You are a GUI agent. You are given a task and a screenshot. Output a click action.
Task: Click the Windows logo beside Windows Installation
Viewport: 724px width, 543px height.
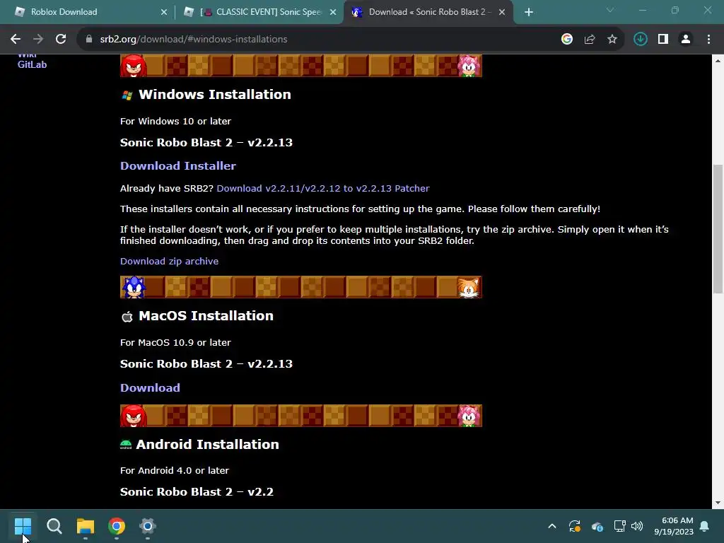coord(127,95)
